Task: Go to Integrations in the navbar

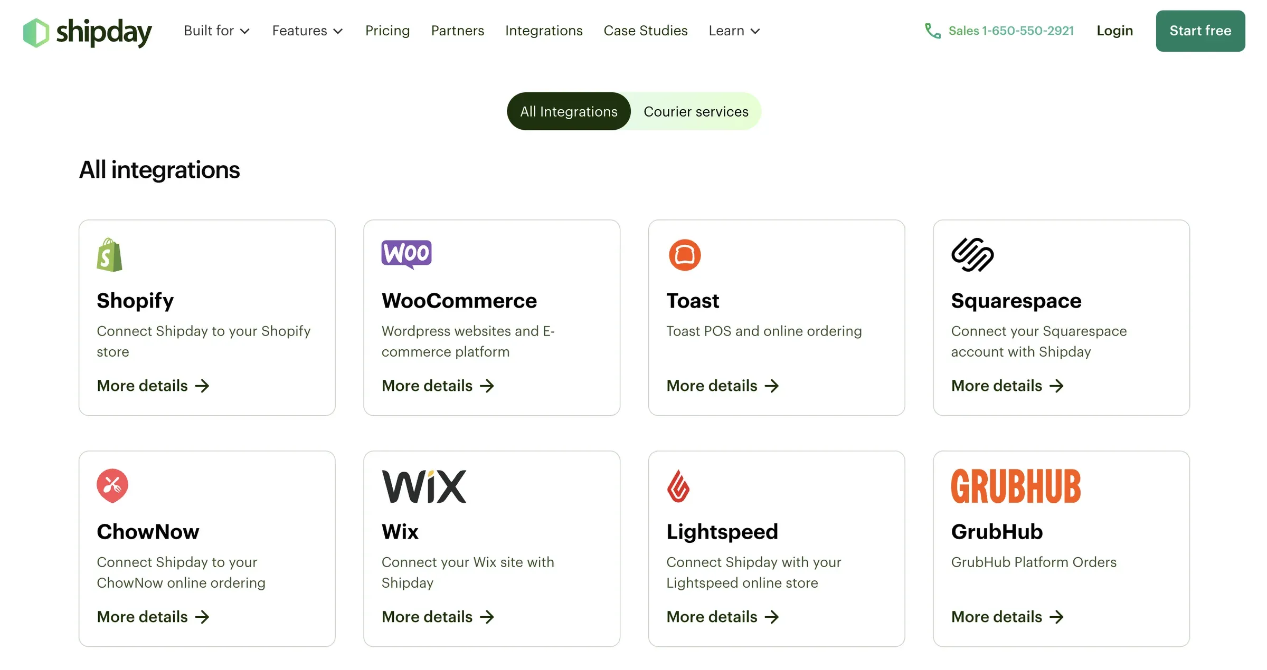Action: point(544,31)
